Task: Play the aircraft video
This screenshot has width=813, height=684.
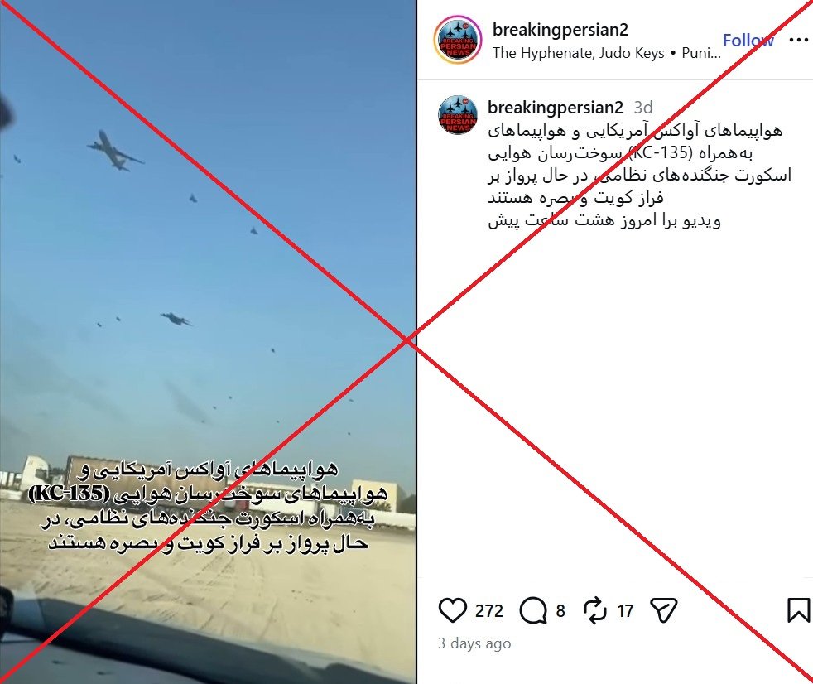Action: [x=208, y=342]
